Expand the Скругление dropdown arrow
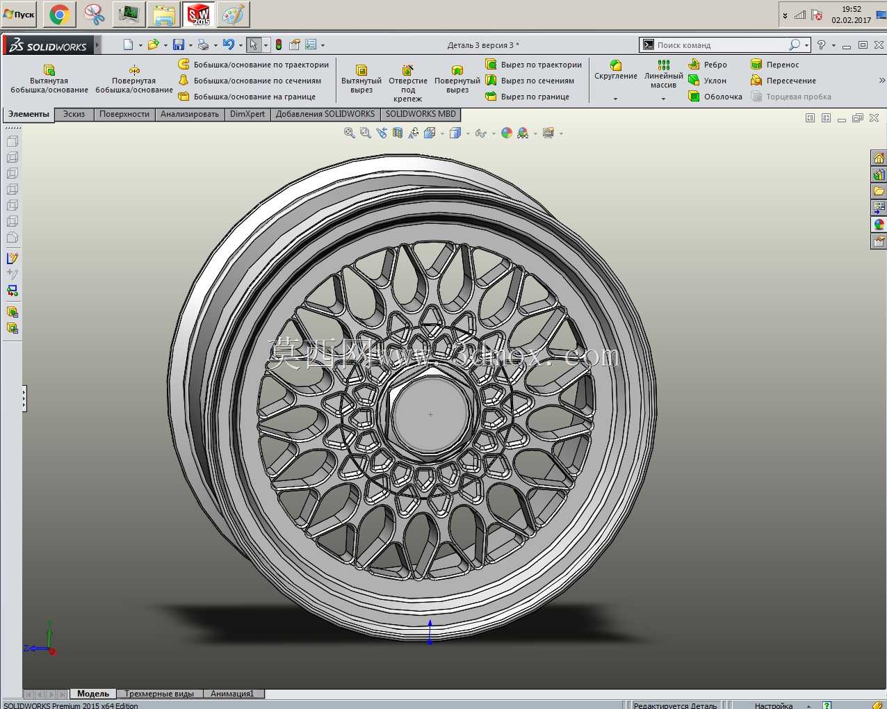The height and width of the screenshot is (709, 887). point(615,99)
